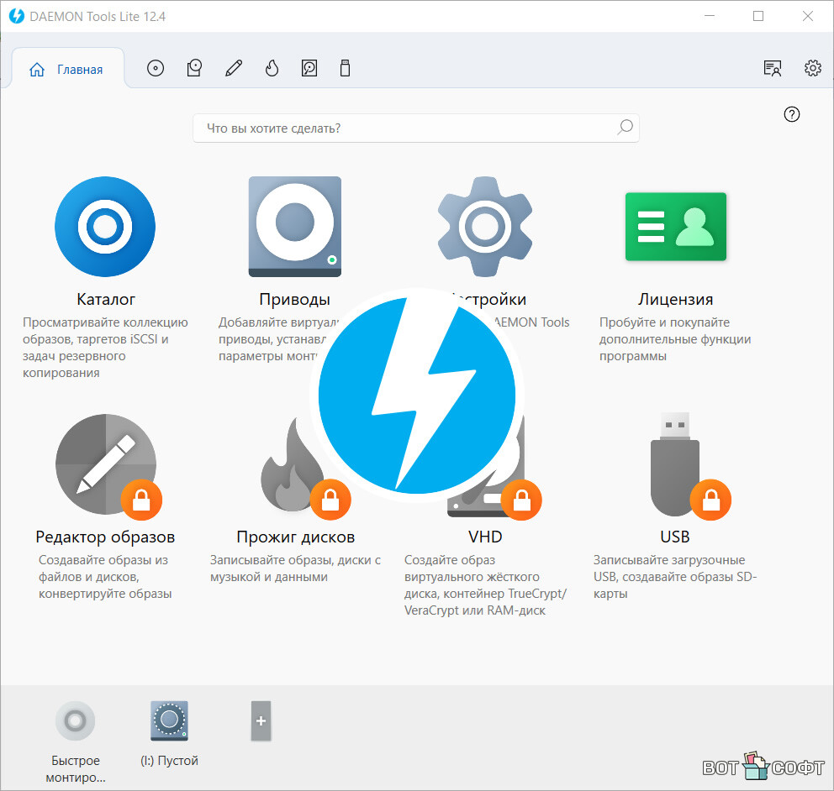This screenshot has height=791, width=834.
Task: Open the USB stick tab in toolbar
Action: click(345, 69)
